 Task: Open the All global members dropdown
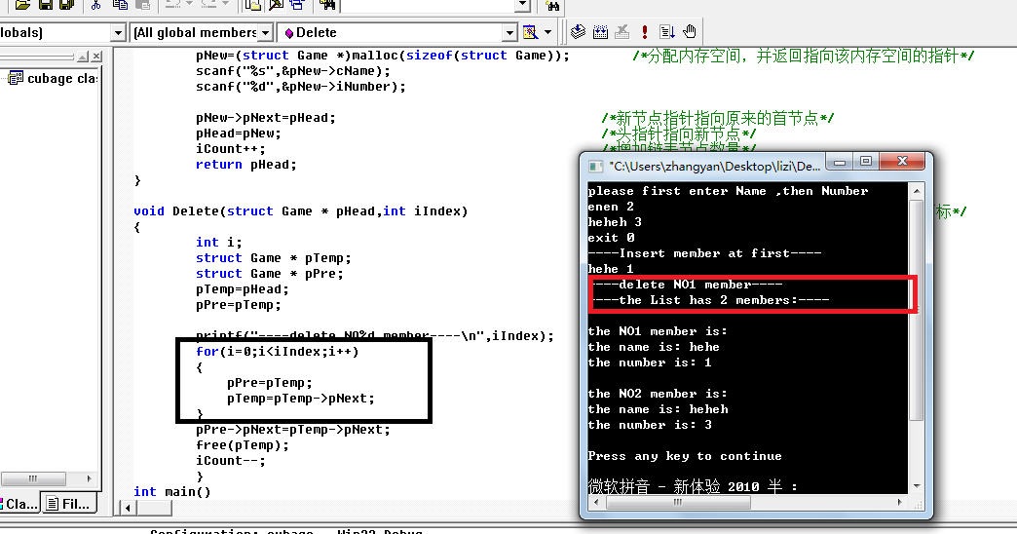tap(265, 32)
